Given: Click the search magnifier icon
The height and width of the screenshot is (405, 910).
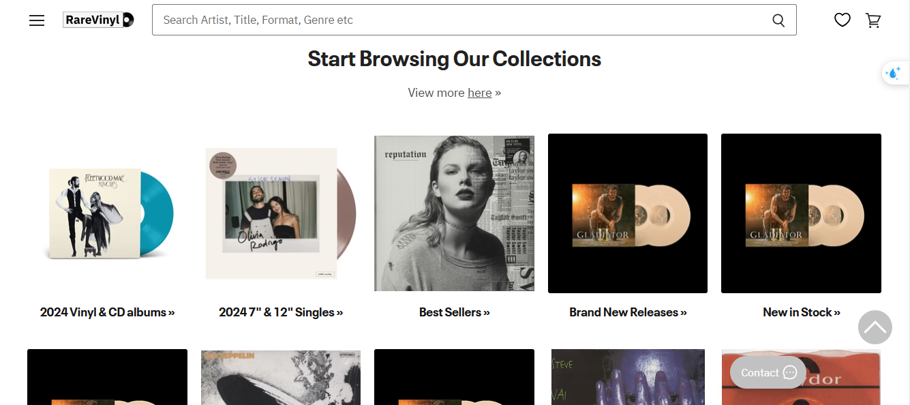Looking at the screenshot, I should [x=778, y=20].
